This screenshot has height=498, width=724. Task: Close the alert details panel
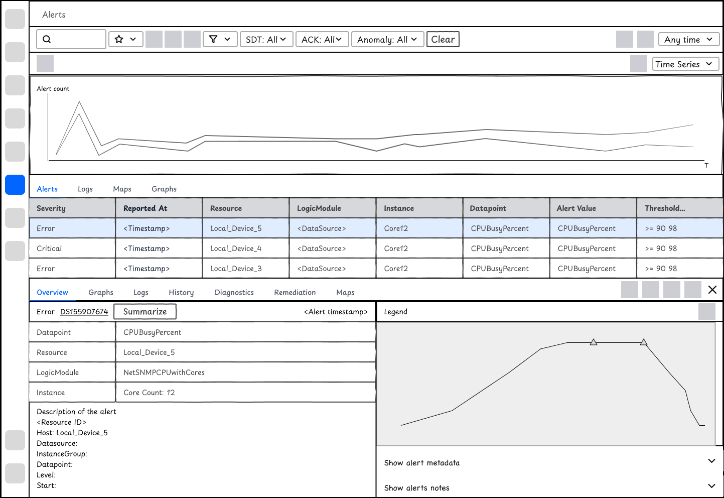click(x=712, y=290)
